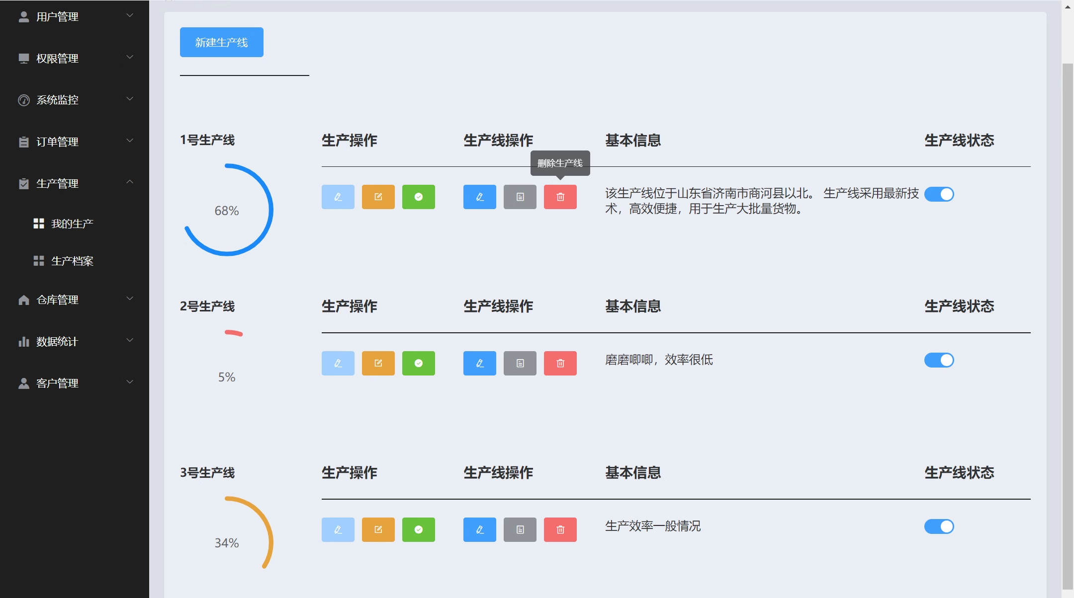Image resolution: width=1074 pixels, height=598 pixels.
Task: Expand the 权限管理 menu chevron
Action: tap(130, 57)
